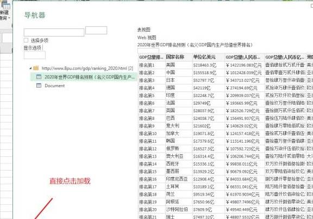Click the 法国 cell
The width and height of the screenshot is (313, 219).
pyautogui.click(x=179, y=103)
